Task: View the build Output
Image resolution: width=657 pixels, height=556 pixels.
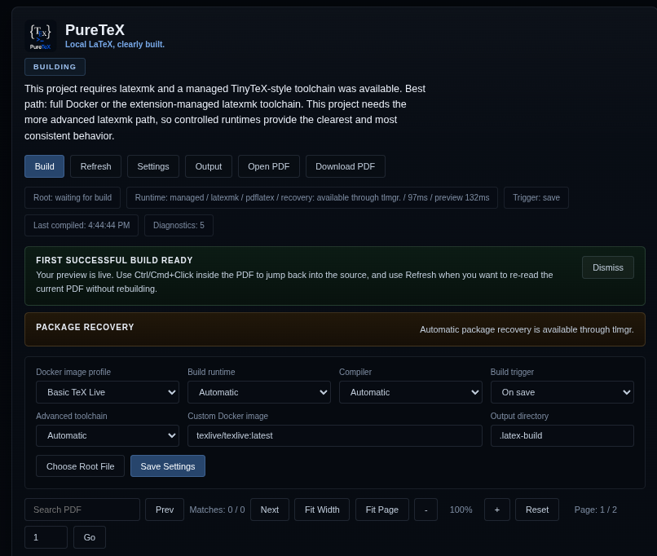Action: pyautogui.click(x=208, y=166)
